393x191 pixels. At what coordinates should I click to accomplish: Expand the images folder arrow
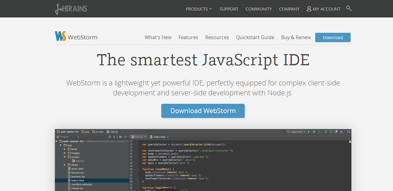[65, 153]
